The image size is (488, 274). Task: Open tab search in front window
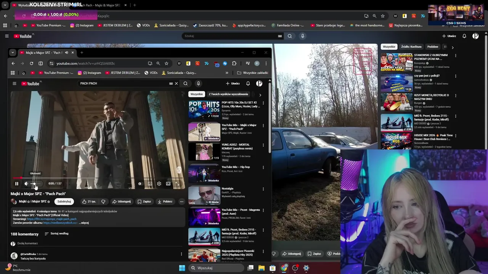[13, 53]
